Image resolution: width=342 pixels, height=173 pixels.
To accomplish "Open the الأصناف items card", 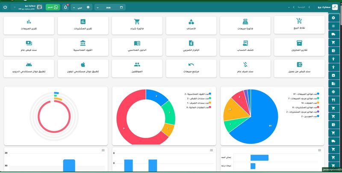I will click(191, 25).
